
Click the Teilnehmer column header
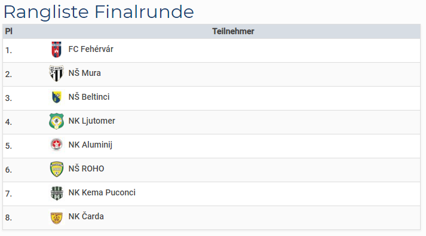coord(233,31)
